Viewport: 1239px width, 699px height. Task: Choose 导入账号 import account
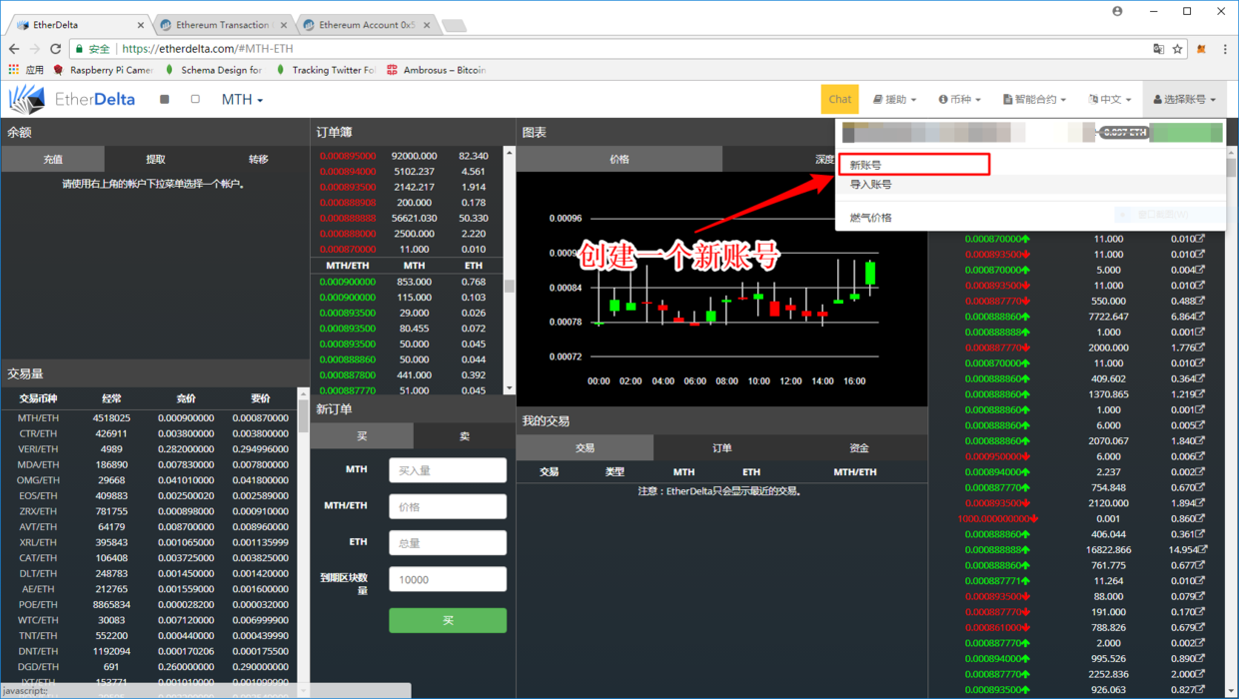pyautogui.click(x=870, y=185)
